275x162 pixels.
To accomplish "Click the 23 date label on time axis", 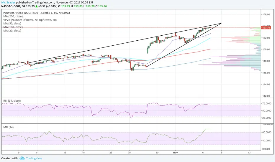I will [x=111, y=153].
